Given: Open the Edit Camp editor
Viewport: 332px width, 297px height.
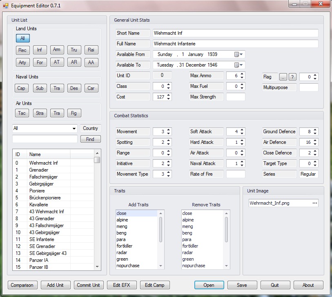Looking at the screenshot, I should pyautogui.click(x=155, y=285).
